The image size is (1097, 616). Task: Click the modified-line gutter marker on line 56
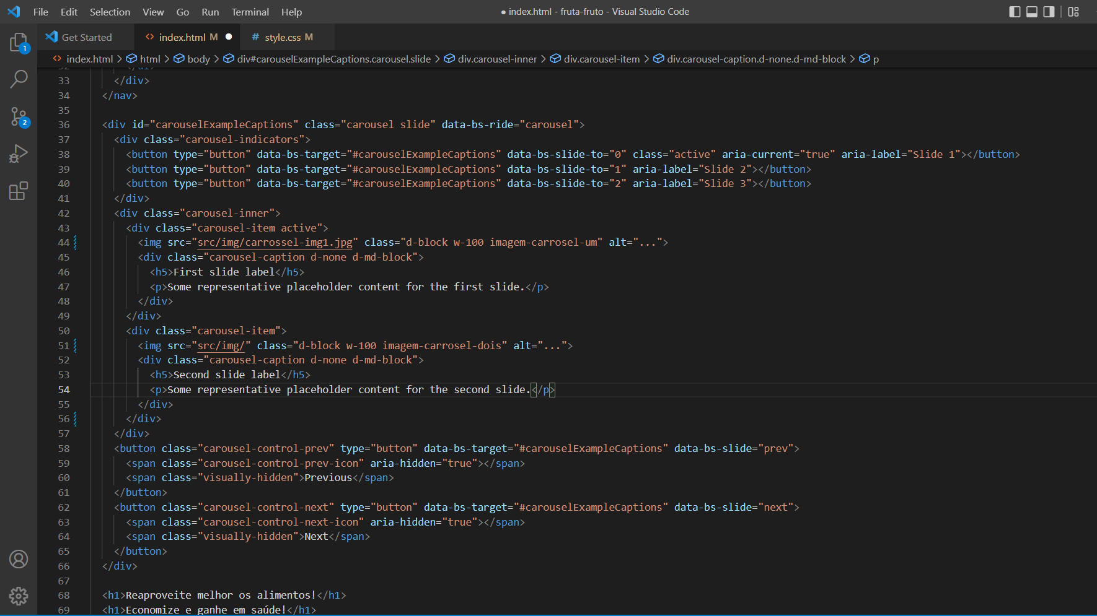point(76,419)
